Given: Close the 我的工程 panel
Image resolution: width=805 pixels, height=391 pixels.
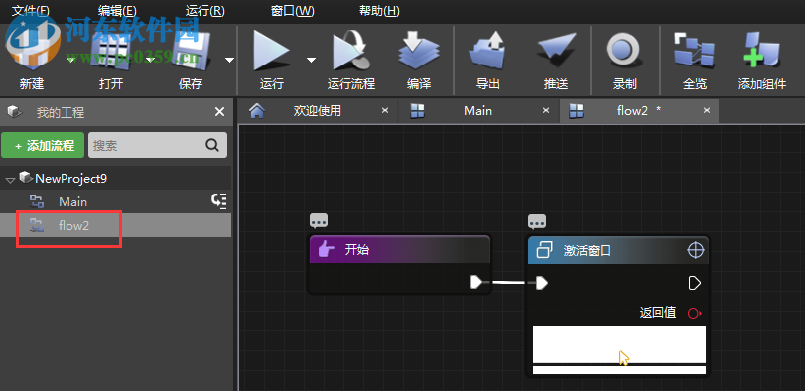Looking at the screenshot, I should point(219,112).
